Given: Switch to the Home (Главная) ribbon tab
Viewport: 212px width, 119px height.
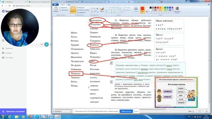Looking at the screenshot, I should tap(63, 5).
